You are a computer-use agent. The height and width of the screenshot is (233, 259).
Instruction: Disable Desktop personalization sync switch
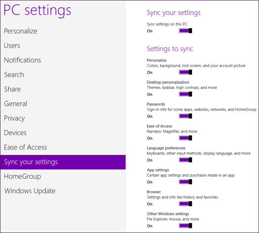click(185, 94)
